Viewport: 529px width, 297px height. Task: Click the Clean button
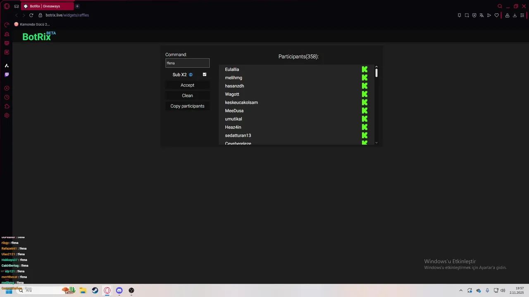(187, 95)
